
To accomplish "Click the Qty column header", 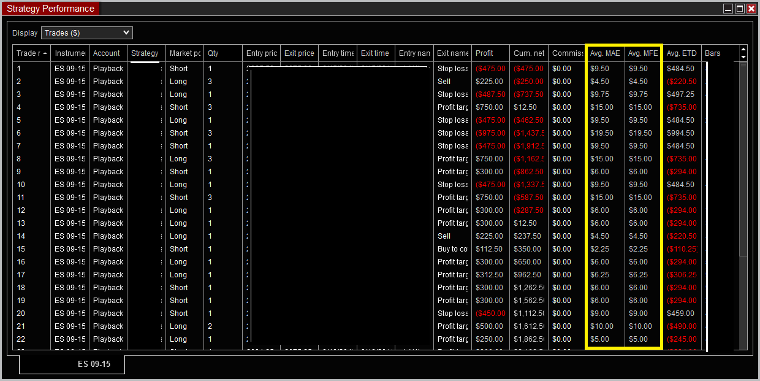I will pyautogui.click(x=222, y=53).
